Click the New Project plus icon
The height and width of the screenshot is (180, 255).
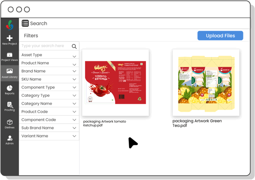click(x=10, y=38)
